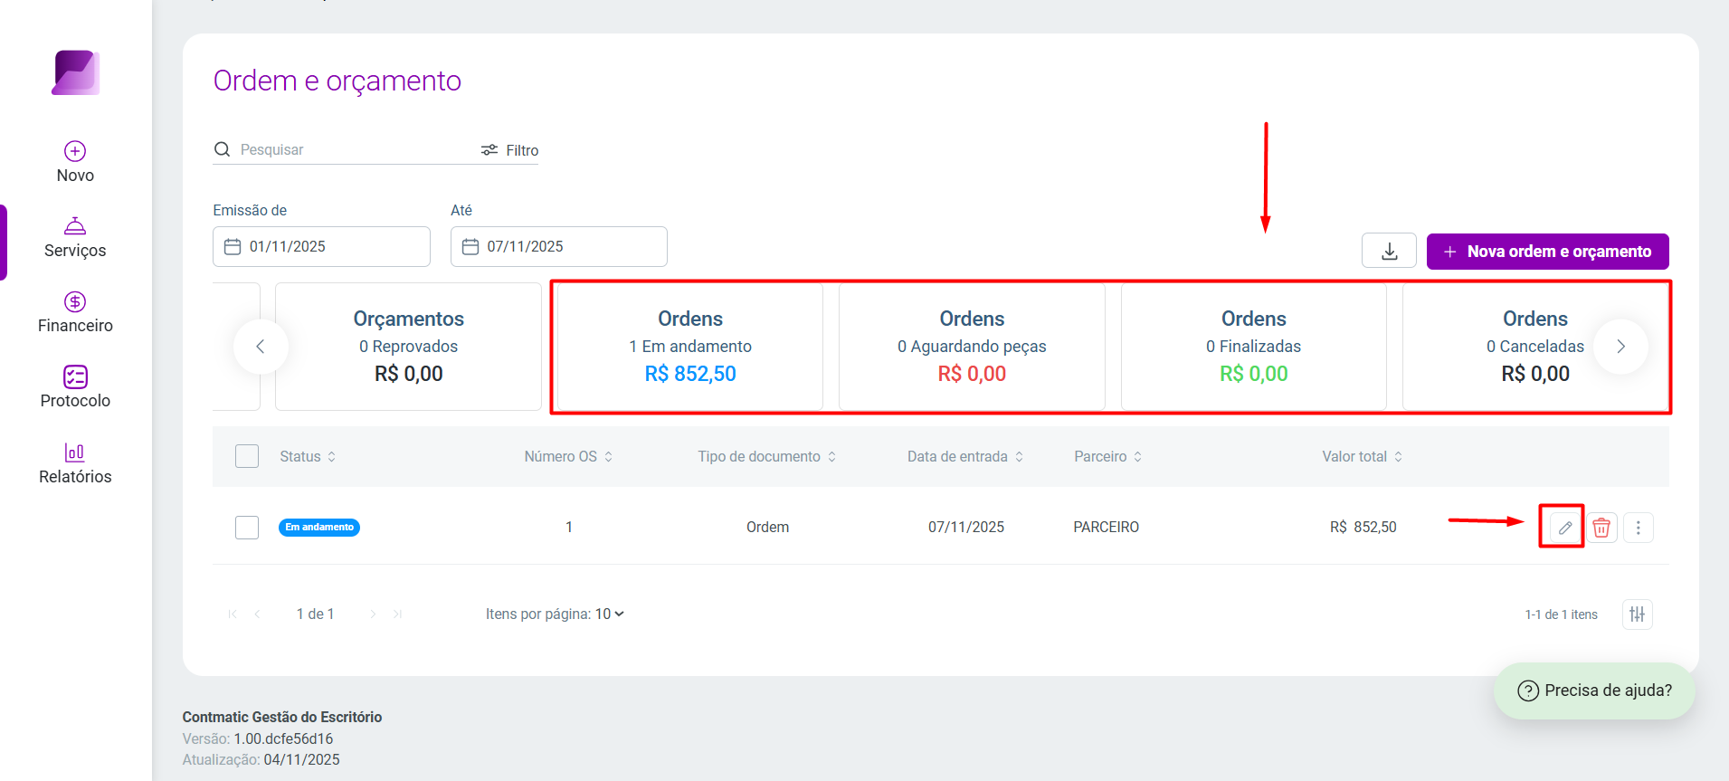Open the three-dot menu for order row

click(1638, 528)
